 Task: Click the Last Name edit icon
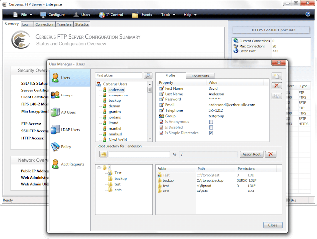click(161, 94)
